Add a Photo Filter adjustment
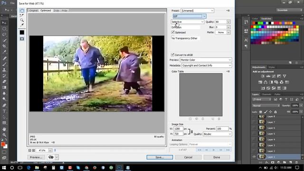Viewport: 304px width, 171px height. point(276,82)
